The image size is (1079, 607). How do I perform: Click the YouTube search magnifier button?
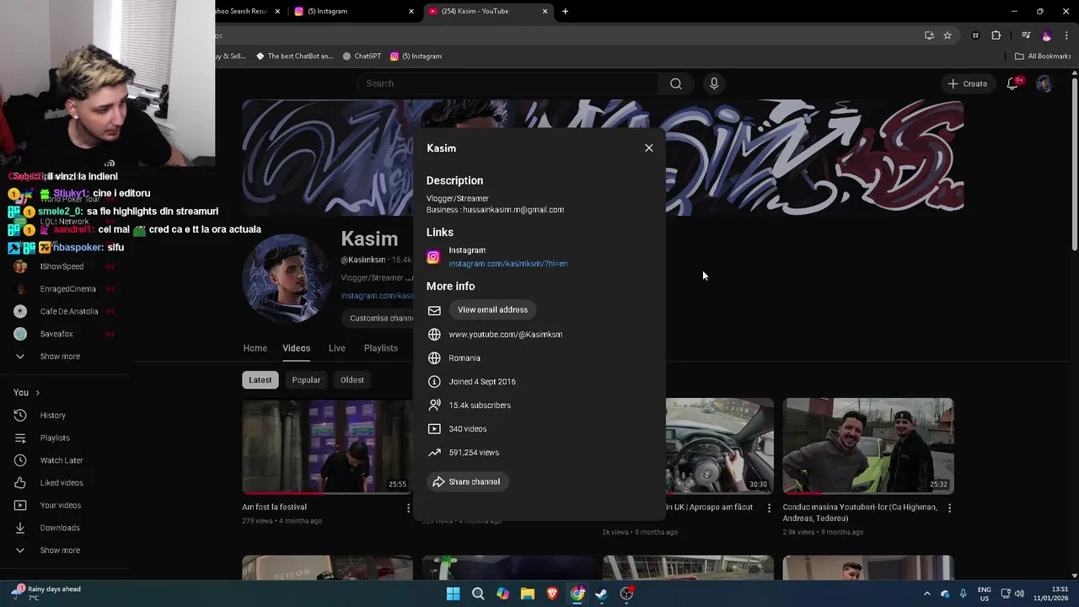point(675,83)
